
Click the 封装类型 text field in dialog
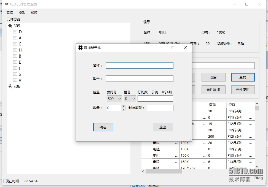click(x=160, y=108)
